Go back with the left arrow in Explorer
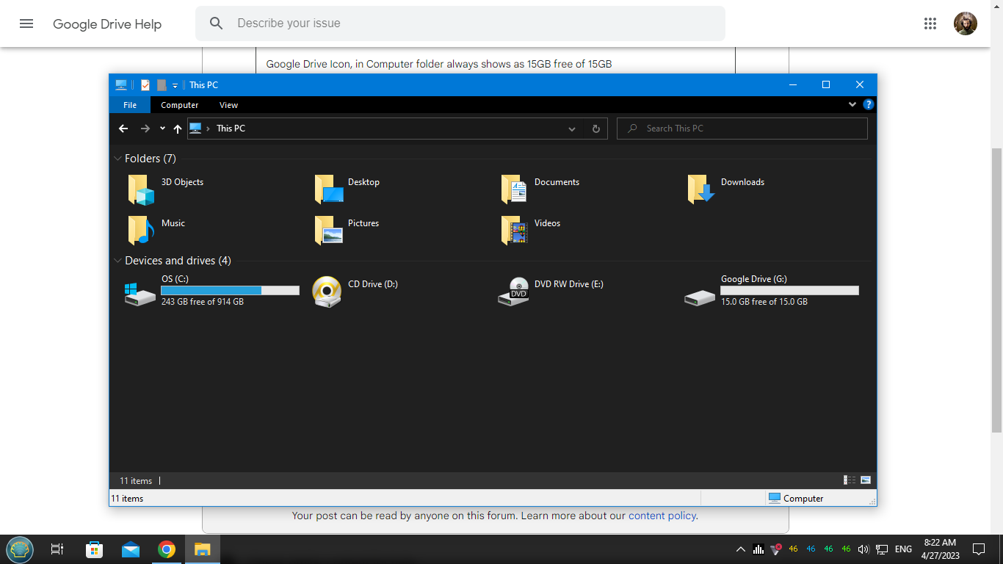Viewport: 1003px width, 564px height. pyautogui.click(x=123, y=129)
